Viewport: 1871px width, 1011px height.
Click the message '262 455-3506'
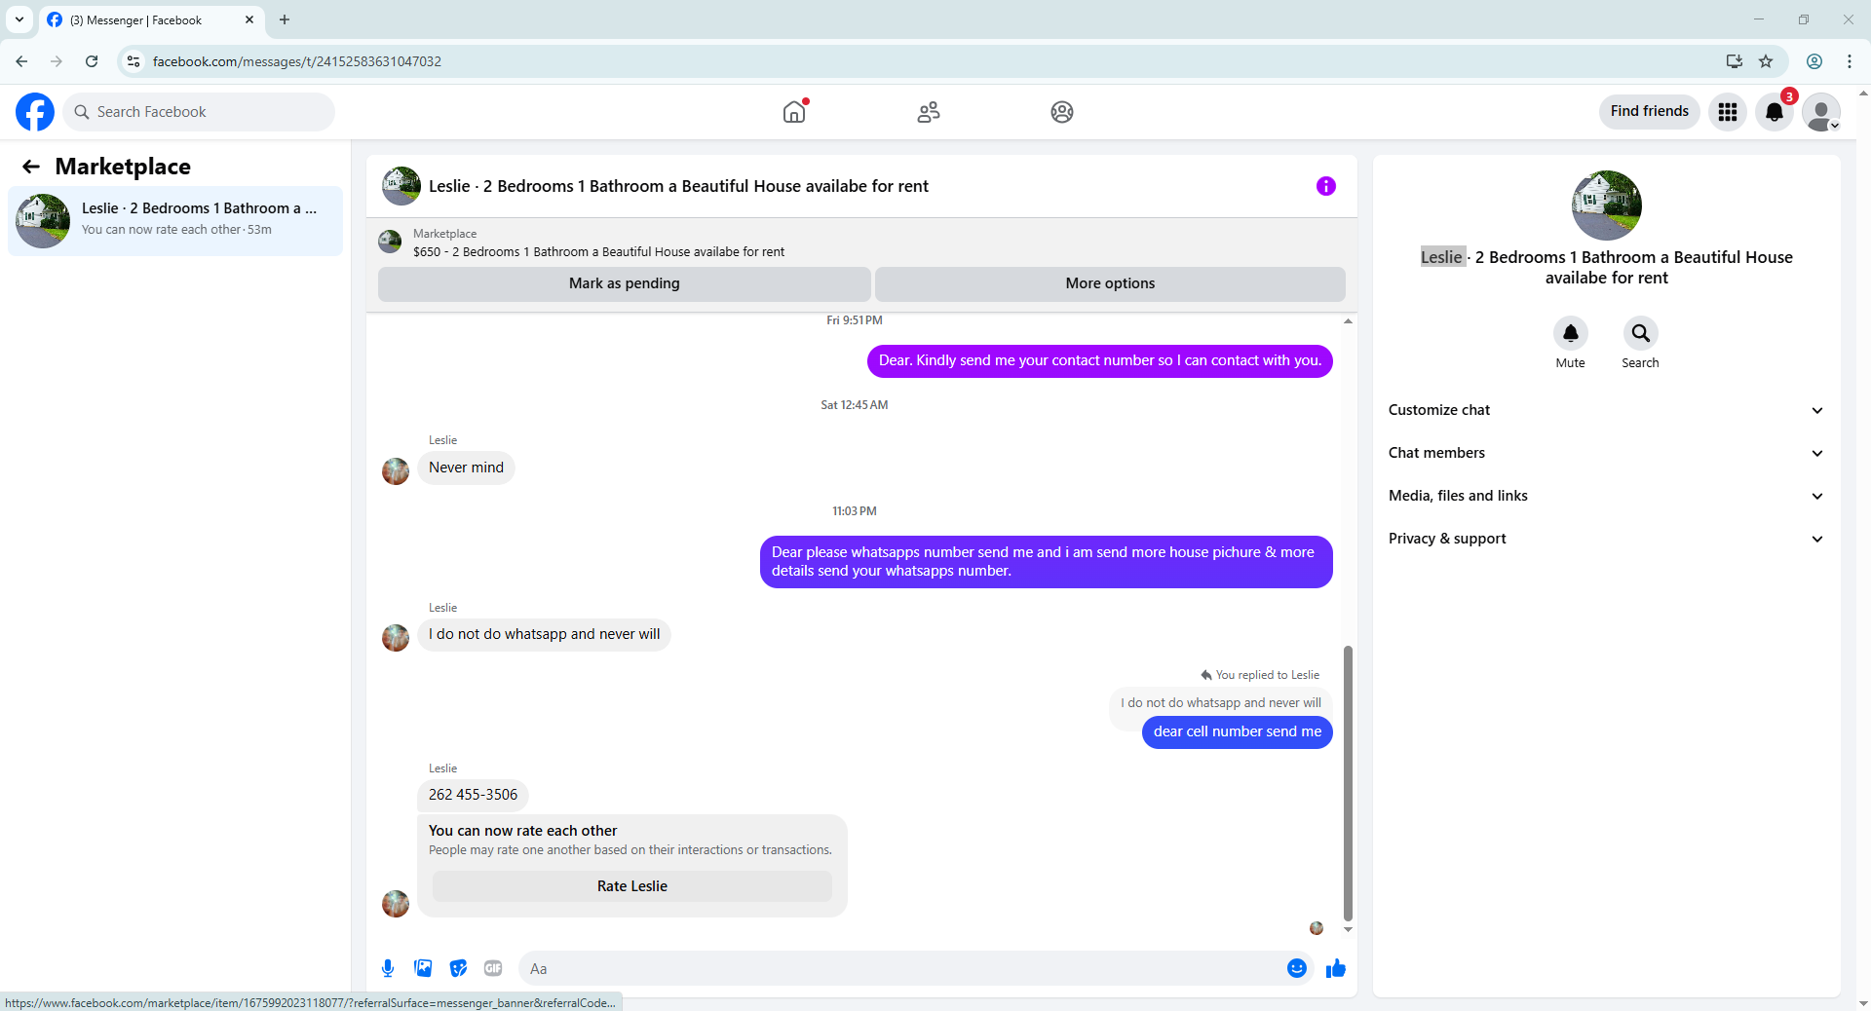[x=474, y=795]
